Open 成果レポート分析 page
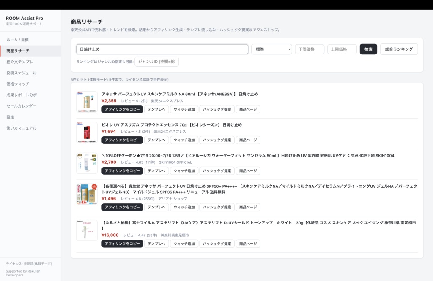 30,95
